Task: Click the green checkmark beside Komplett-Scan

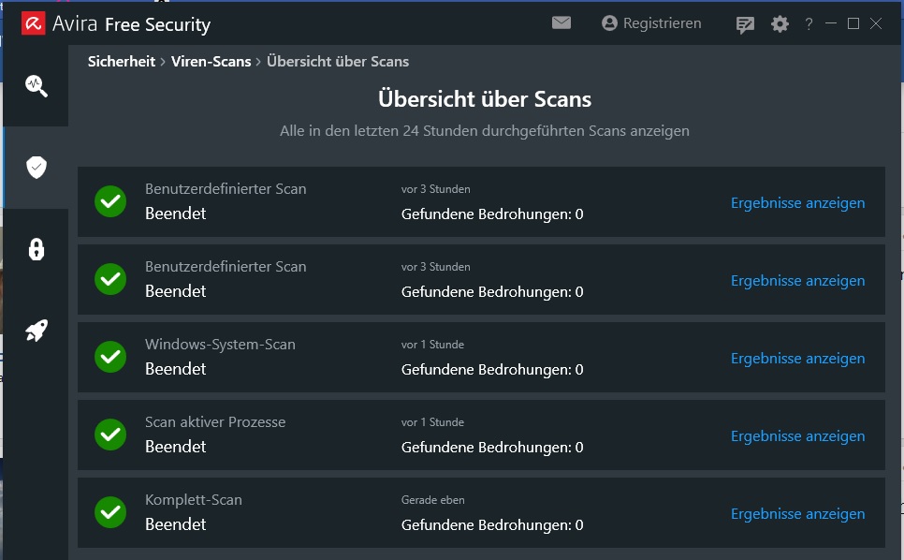Action: click(110, 512)
